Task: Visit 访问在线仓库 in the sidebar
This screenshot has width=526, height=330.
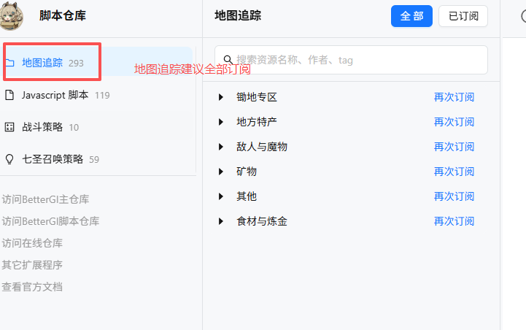Action: click(x=32, y=243)
